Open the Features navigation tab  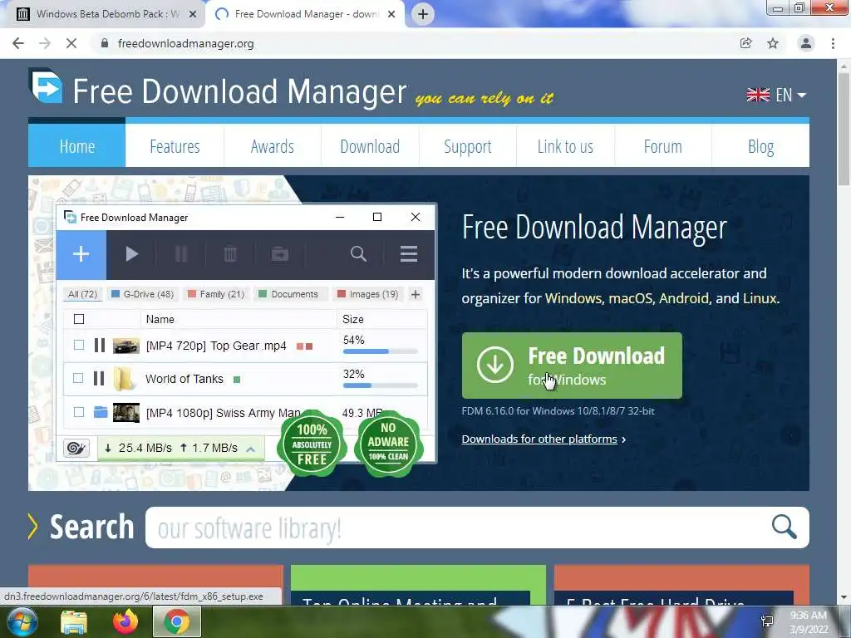click(x=175, y=146)
